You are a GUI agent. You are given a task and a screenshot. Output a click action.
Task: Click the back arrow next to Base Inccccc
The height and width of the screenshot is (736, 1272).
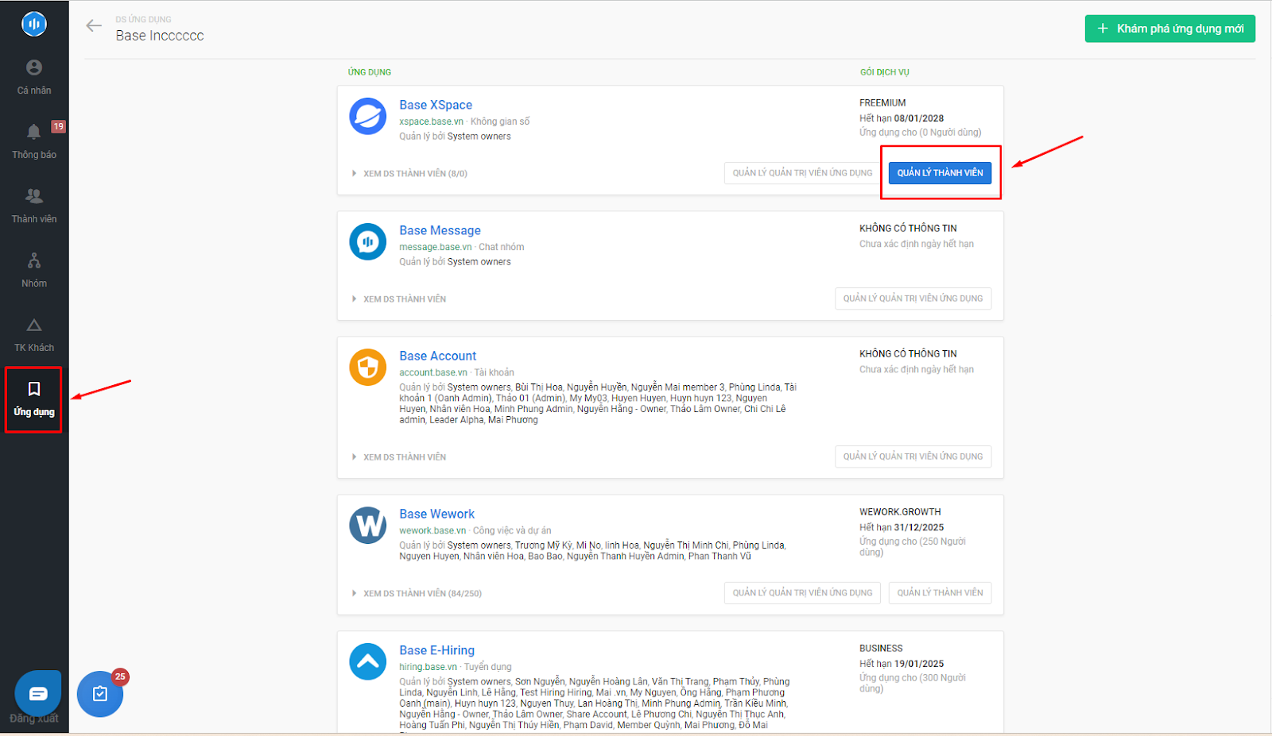pyautogui.click(x=94, y=26)
